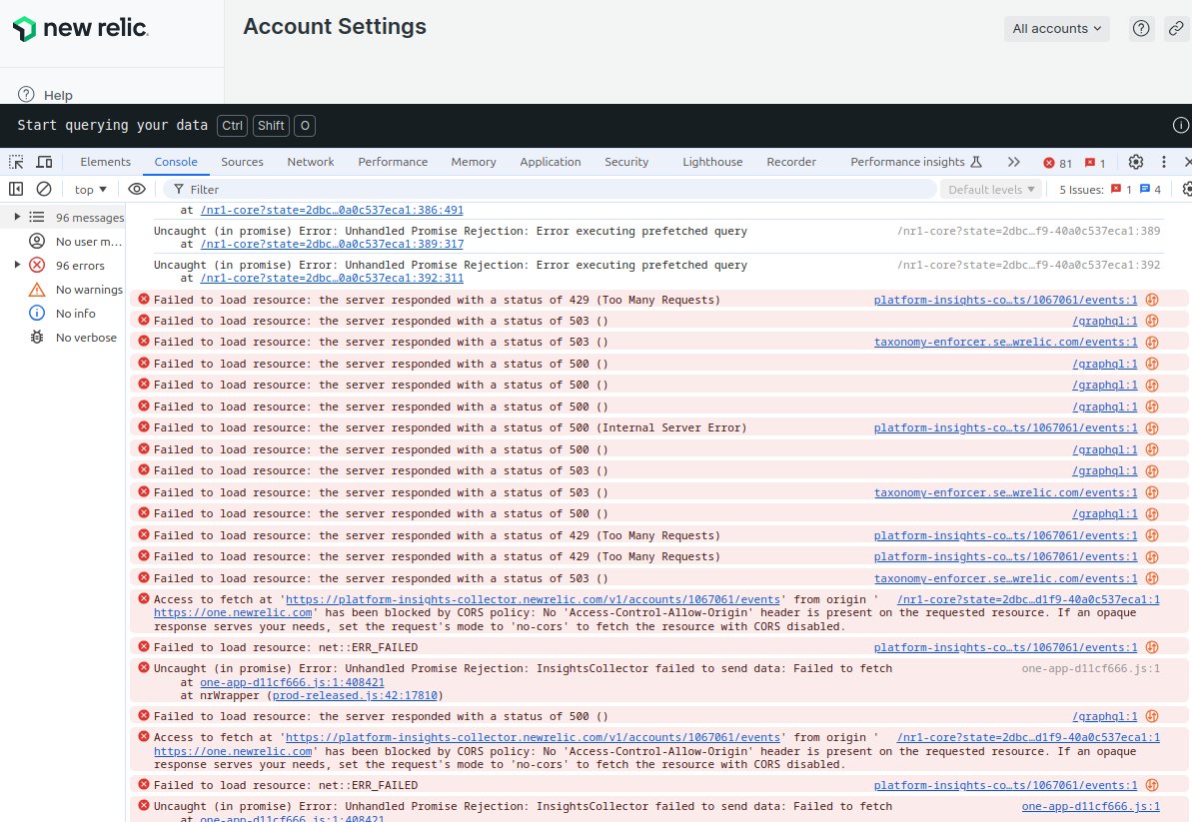Copy permalink with the link icon
Screen dimensions: 1192x822
[1176, 28]
